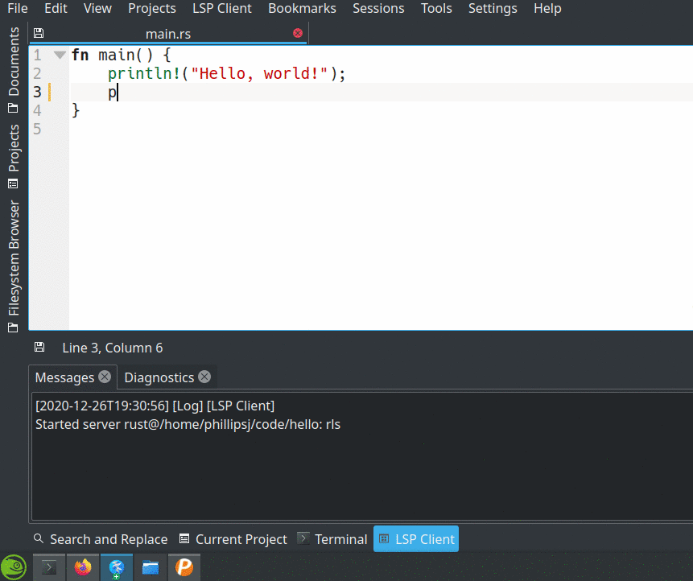Click line number 4 in the gutter

pos(37,110)
